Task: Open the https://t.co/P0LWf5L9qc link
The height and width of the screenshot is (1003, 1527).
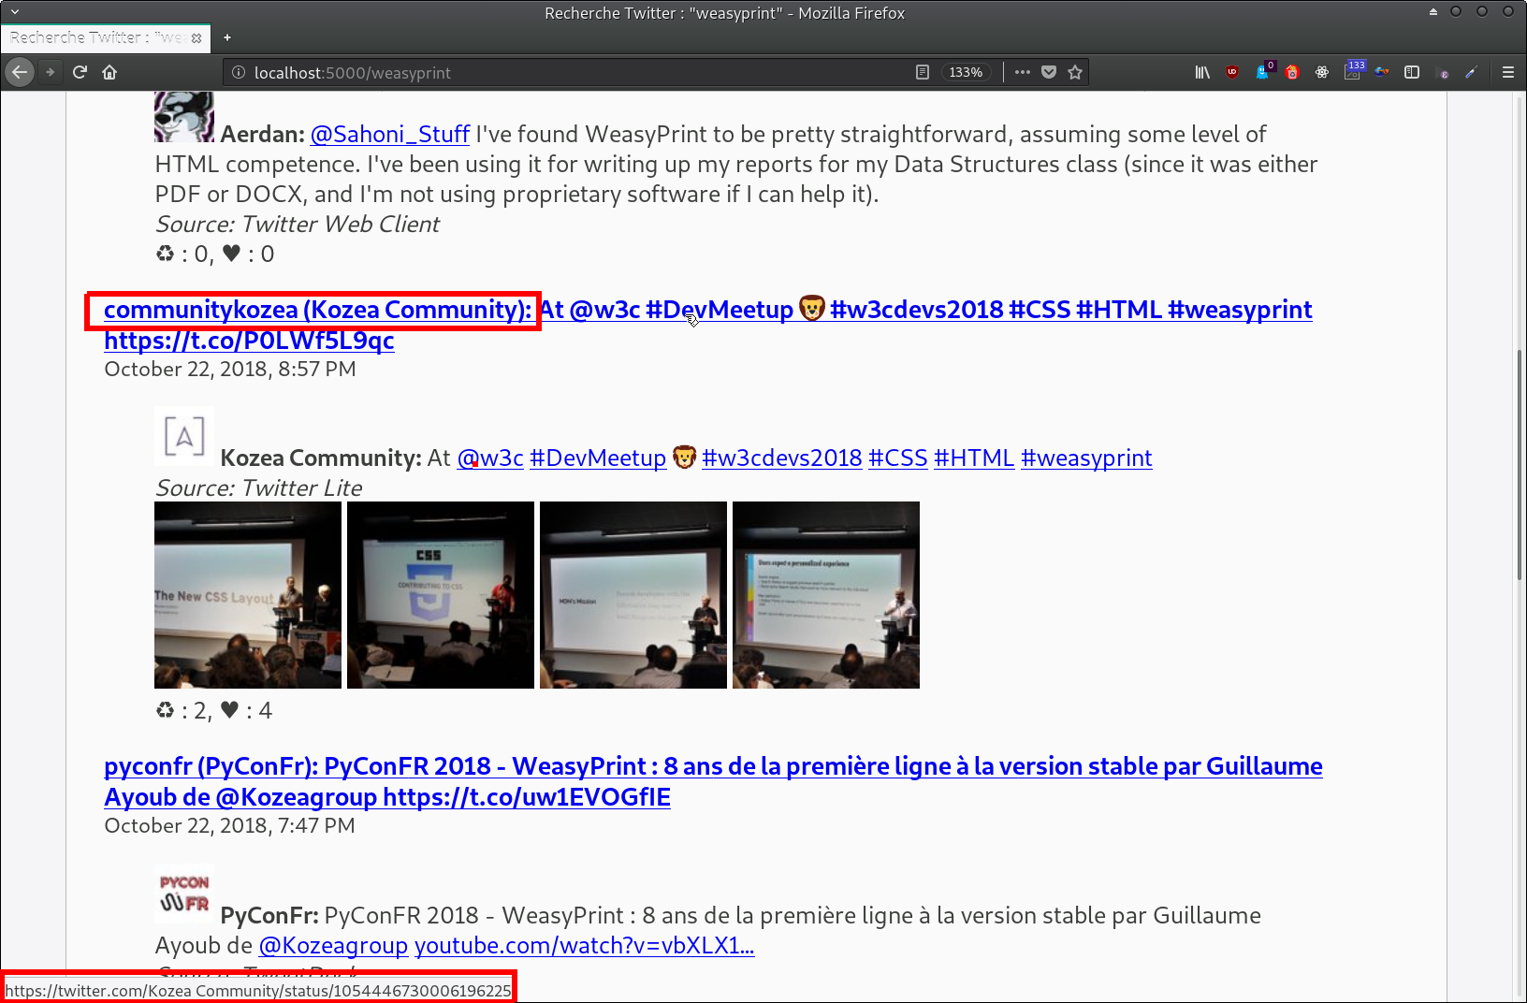Action: (249, 341)
